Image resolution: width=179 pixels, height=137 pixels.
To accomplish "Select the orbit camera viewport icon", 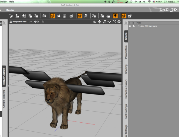I will point(95,22).
